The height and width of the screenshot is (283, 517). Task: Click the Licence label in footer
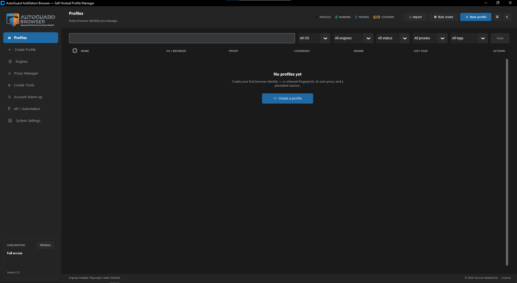pyautogui.click(x=506, y=278)
